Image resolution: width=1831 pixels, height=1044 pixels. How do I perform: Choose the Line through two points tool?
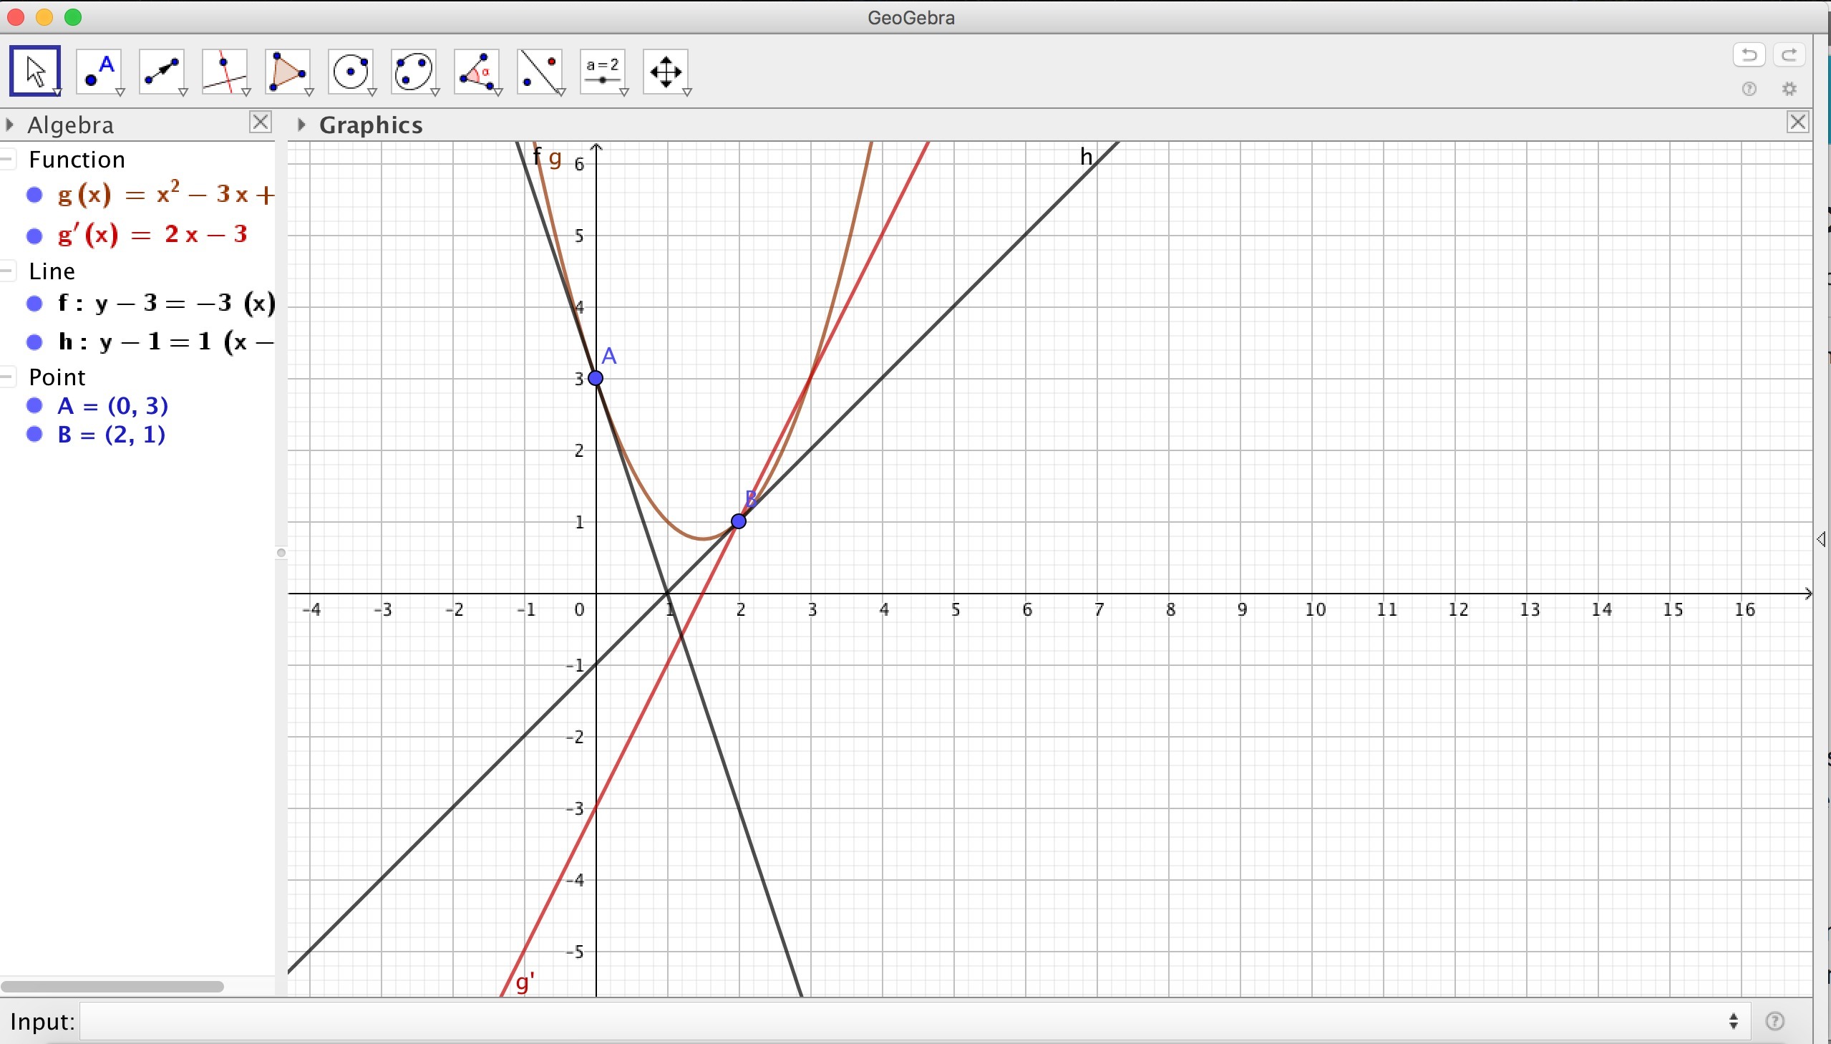(x=162, y=71)
